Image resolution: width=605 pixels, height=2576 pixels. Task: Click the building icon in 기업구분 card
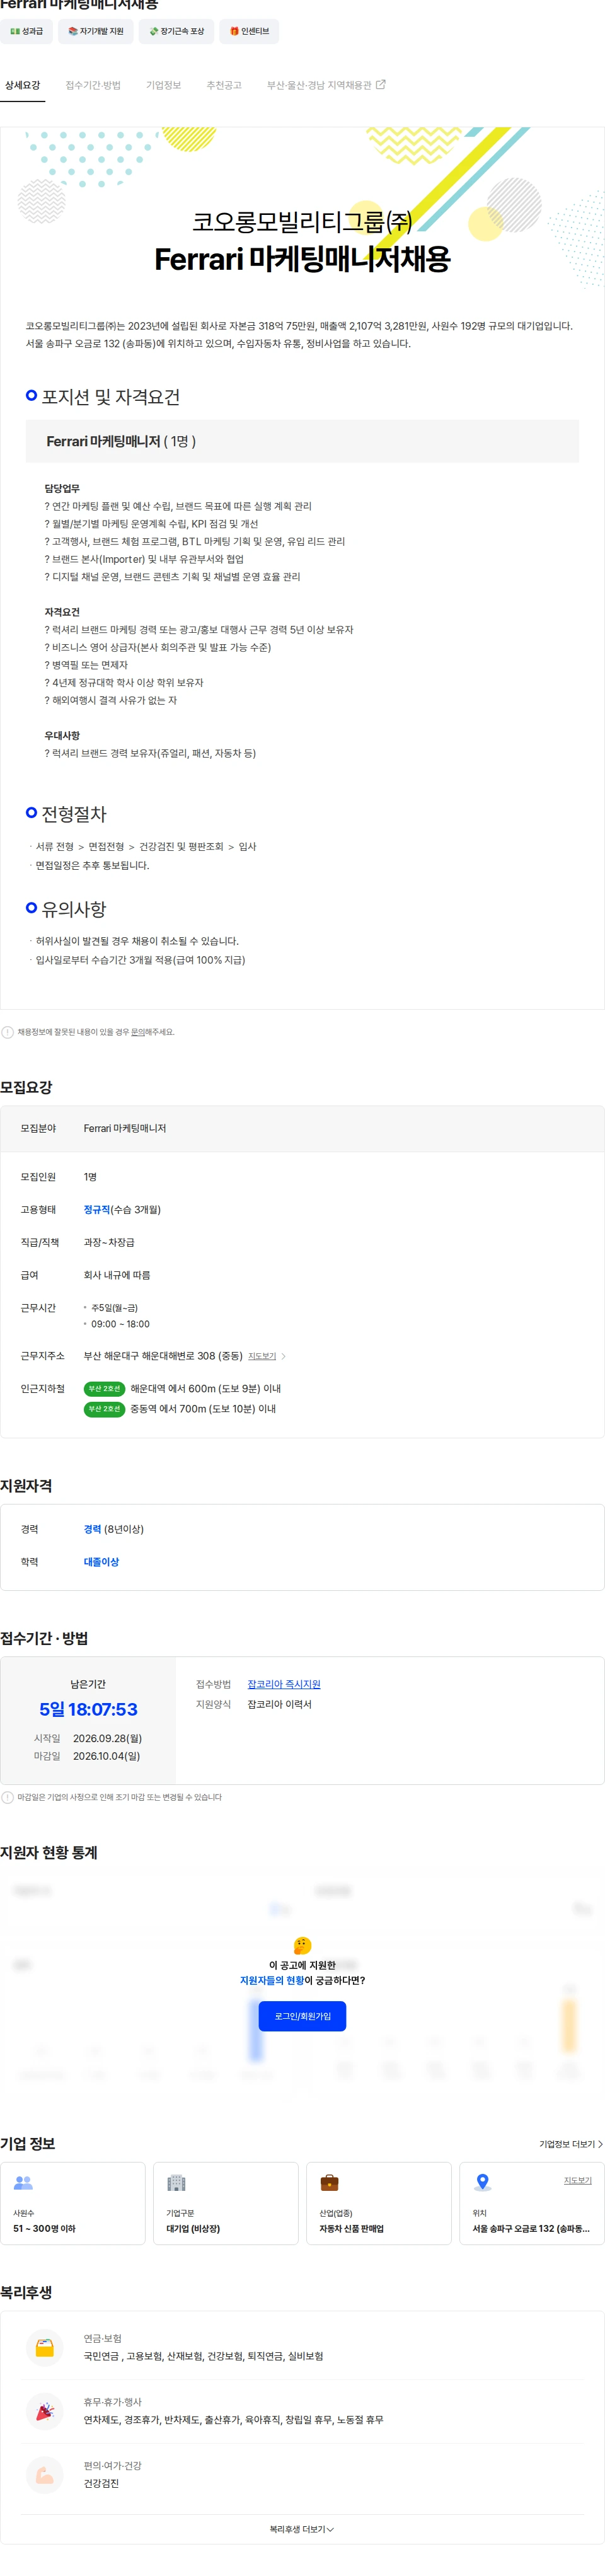coord(176,2183)
